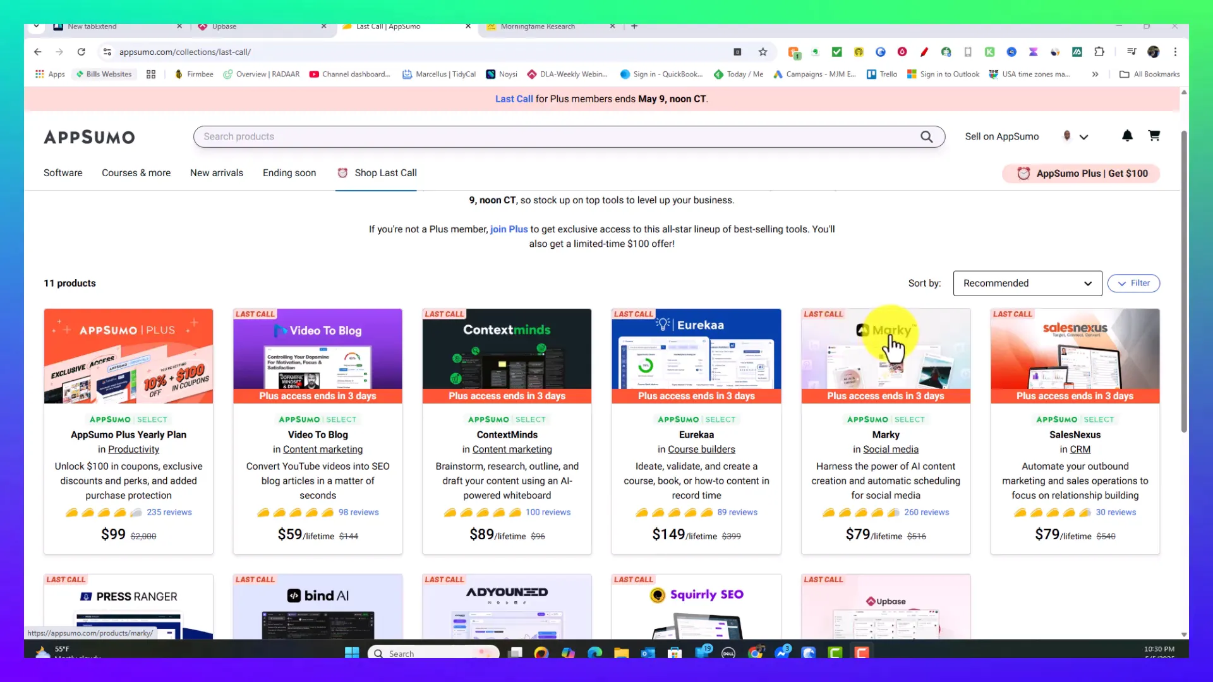This screenshot has height=682, width=1213.
Task: Open Microsoft Edge from the taskbar
Action: (594, 653)
